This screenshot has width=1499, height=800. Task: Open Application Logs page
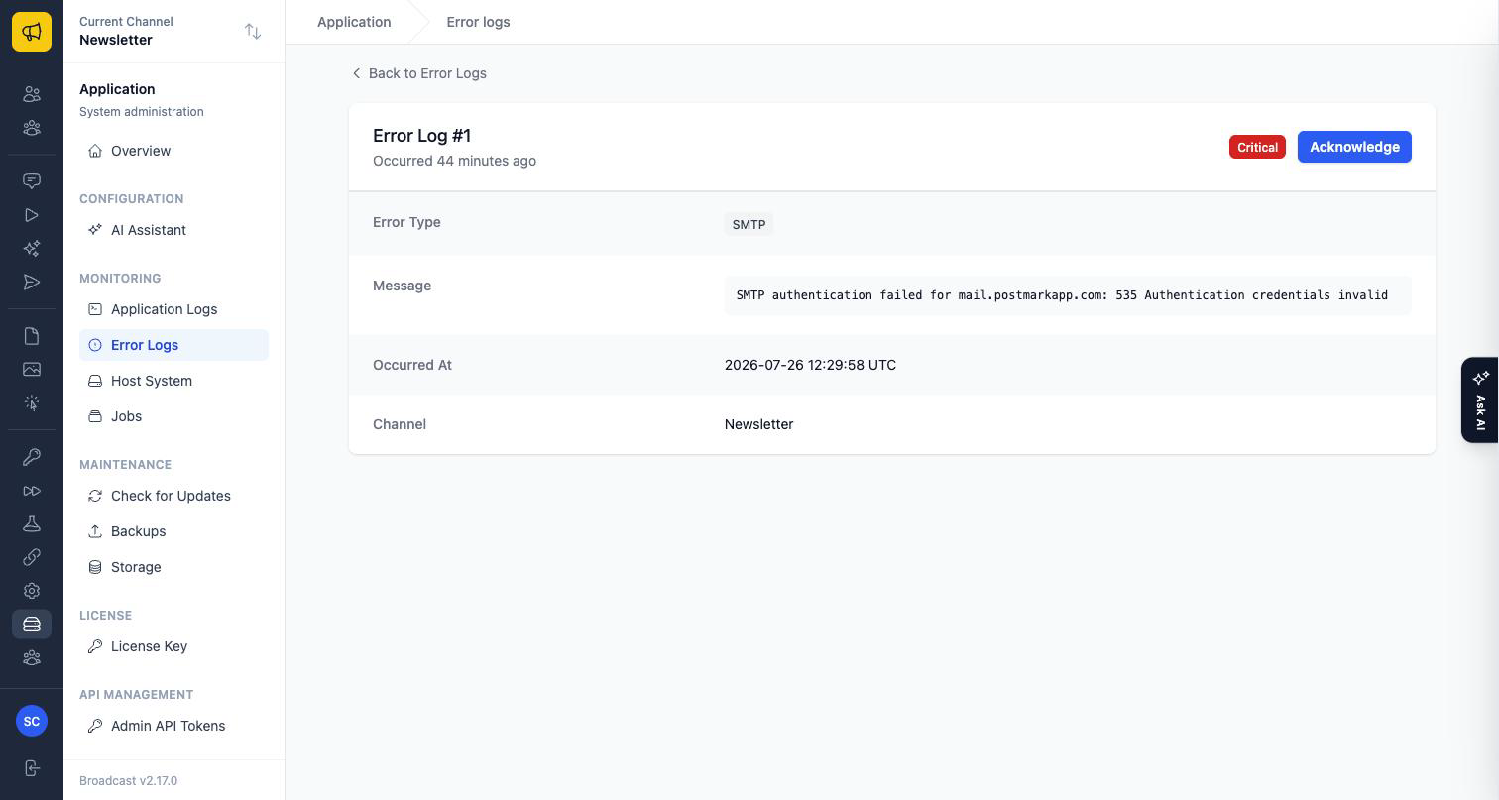click(x=173, y=309)
